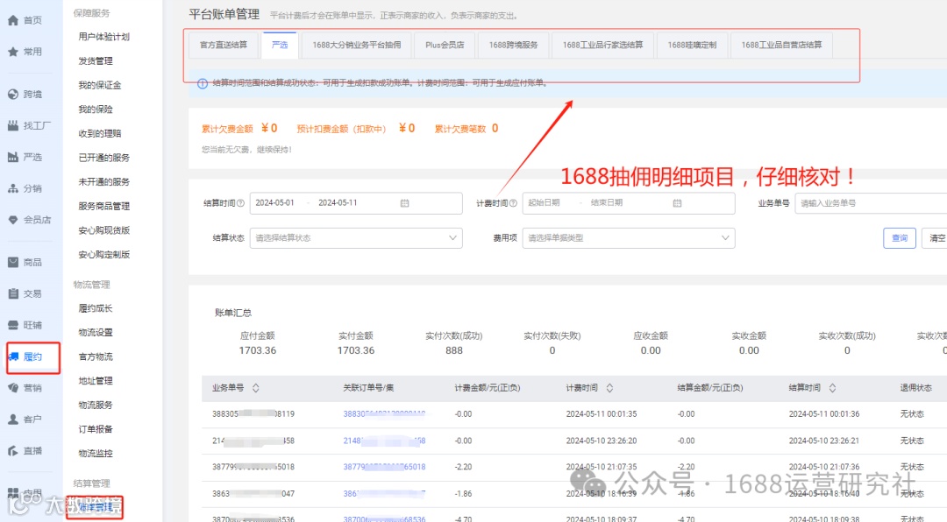
Task: Open 物流监控 menu item
Action: click(x=96, y=453)
